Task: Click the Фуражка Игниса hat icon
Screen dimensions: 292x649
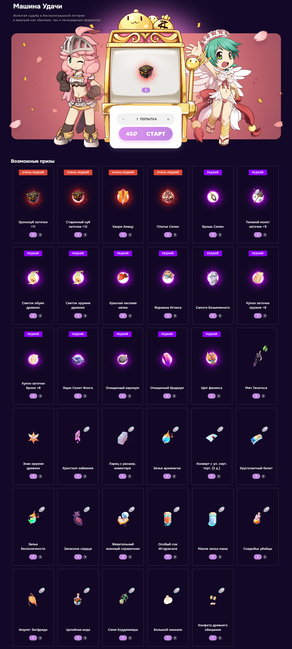Action: [168, 278]
